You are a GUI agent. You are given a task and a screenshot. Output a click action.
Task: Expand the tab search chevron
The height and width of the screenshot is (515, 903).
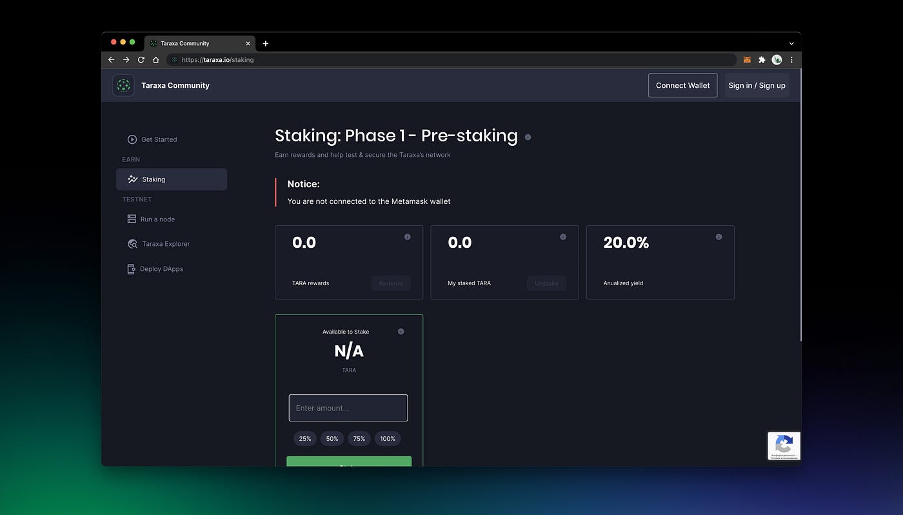[x=791, y=43]
